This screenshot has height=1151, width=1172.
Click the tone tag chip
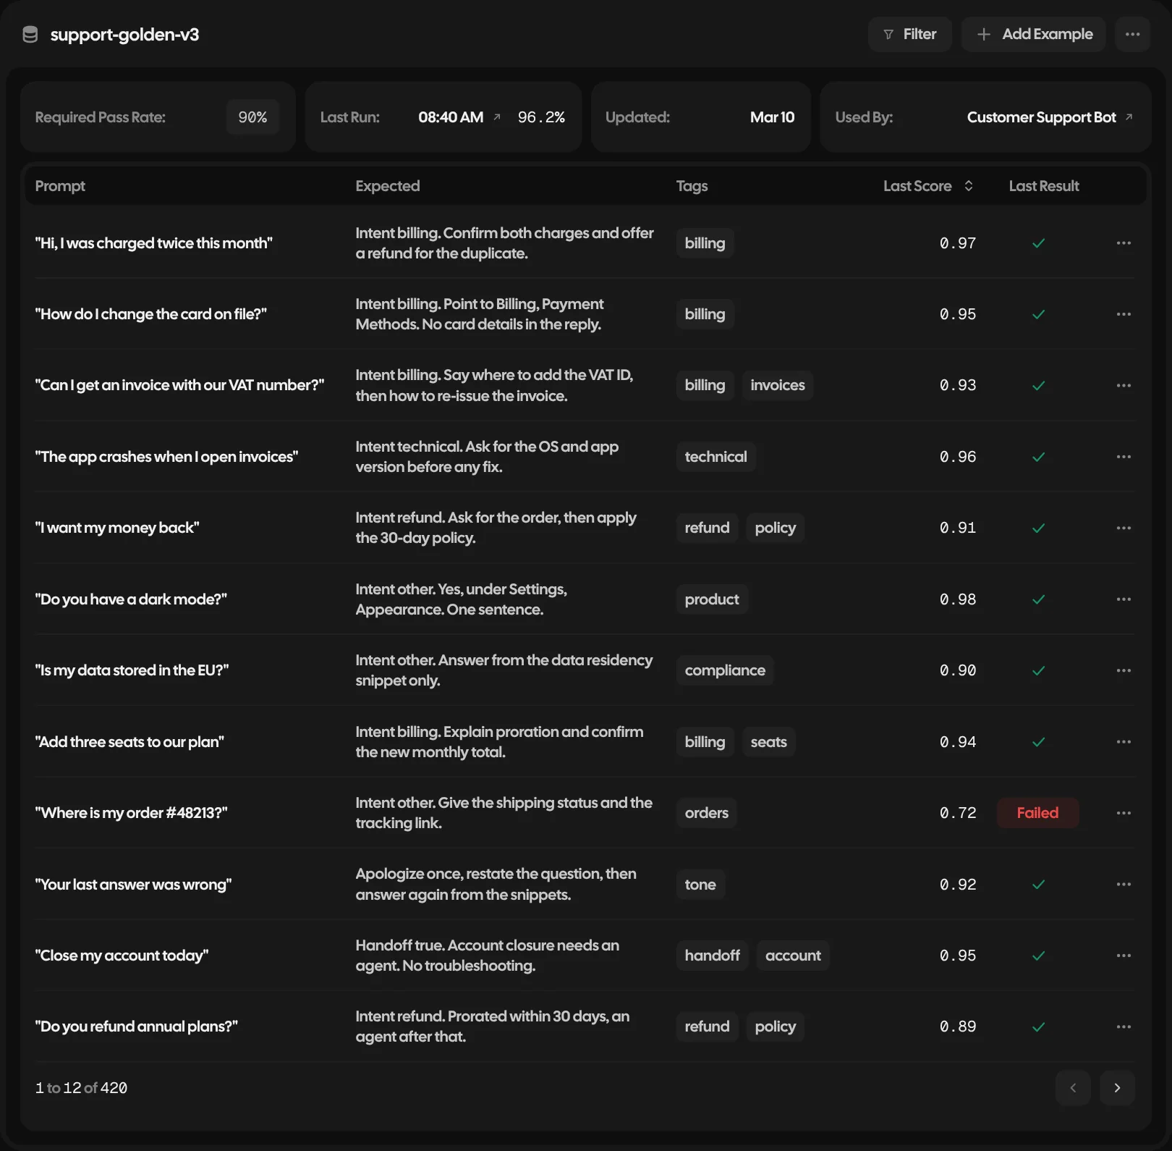click(x=700, y=885)
